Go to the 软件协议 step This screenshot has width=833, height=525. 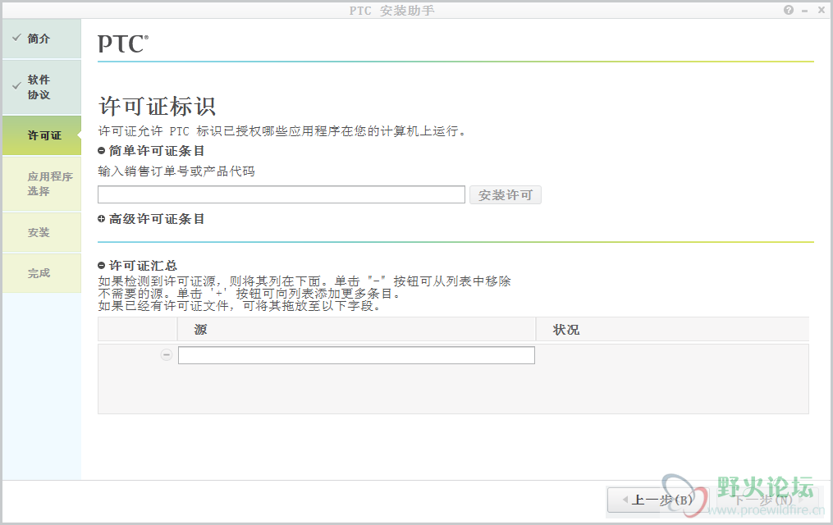point(42,87)
